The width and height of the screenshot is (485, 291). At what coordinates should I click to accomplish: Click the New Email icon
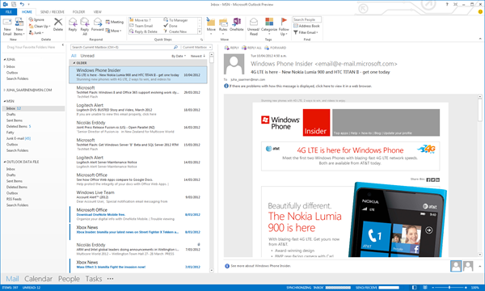tap(7, 23)
